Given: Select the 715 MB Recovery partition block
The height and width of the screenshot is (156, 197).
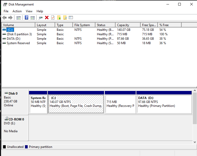Looking at the screenshot, I should point(120,104).
